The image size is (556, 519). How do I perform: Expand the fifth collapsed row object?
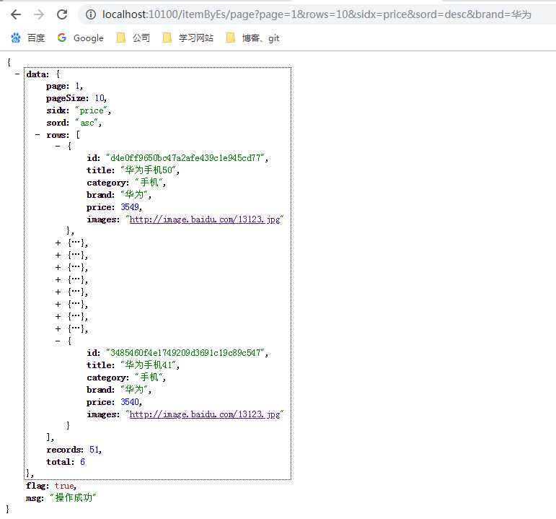point(58,280)
